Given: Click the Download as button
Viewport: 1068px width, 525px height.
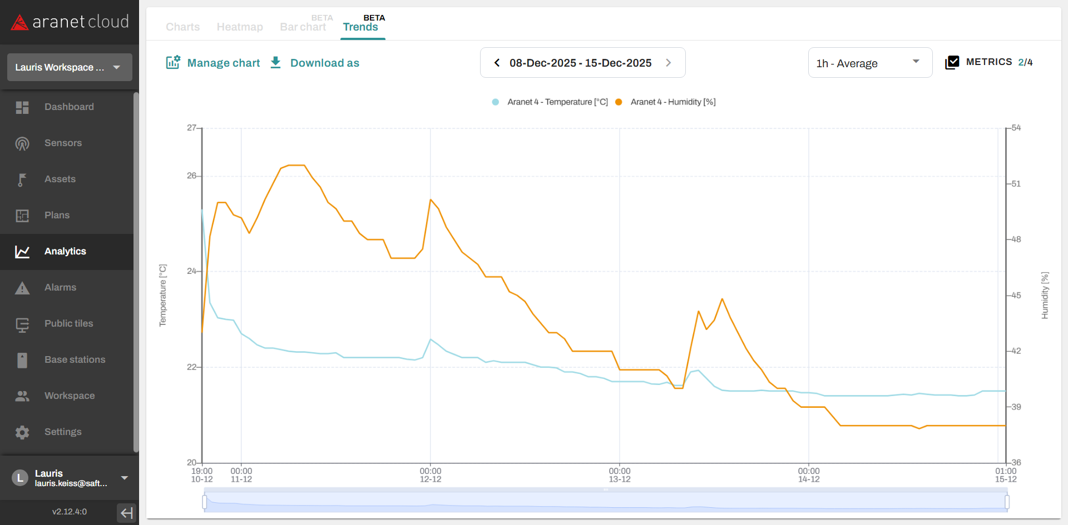Looking at the screenshot, I should point(315,63).
